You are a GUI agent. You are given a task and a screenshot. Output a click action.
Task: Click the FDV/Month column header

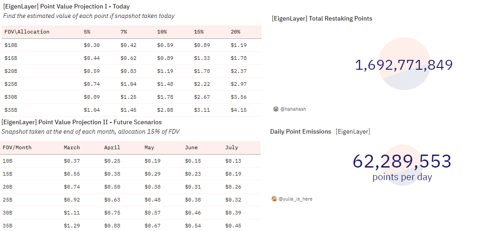(17, 148)
